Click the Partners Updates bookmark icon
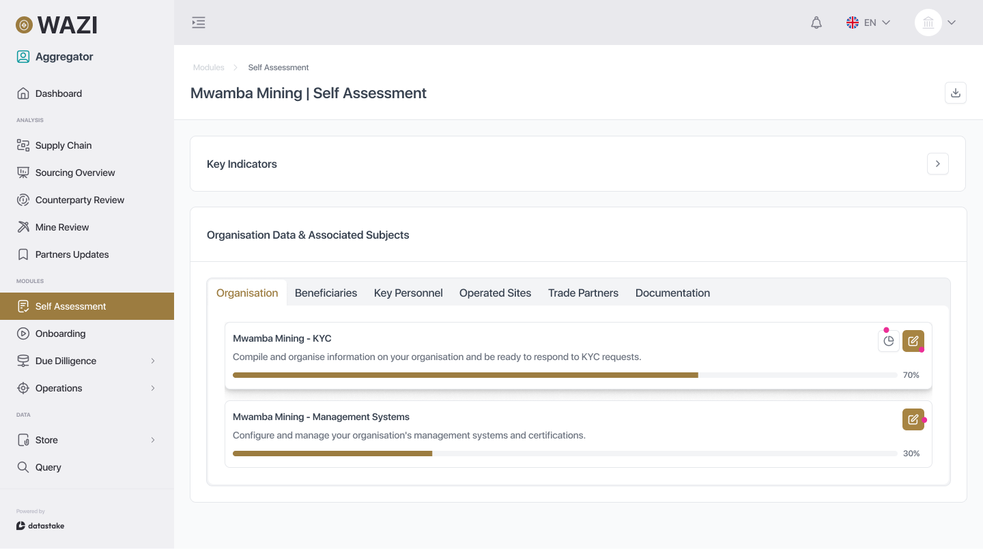The width and height of the screenshot is (983, 549). coord(23,254)
